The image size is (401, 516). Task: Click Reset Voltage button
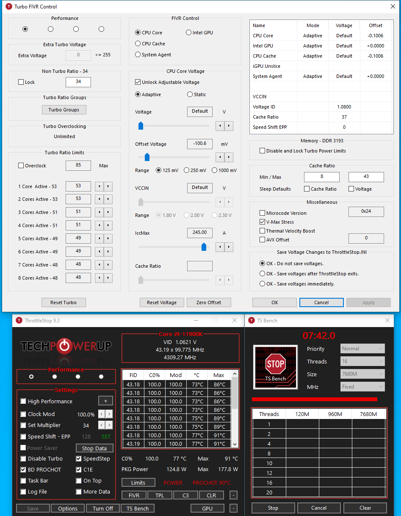click(x=162, y=302)
